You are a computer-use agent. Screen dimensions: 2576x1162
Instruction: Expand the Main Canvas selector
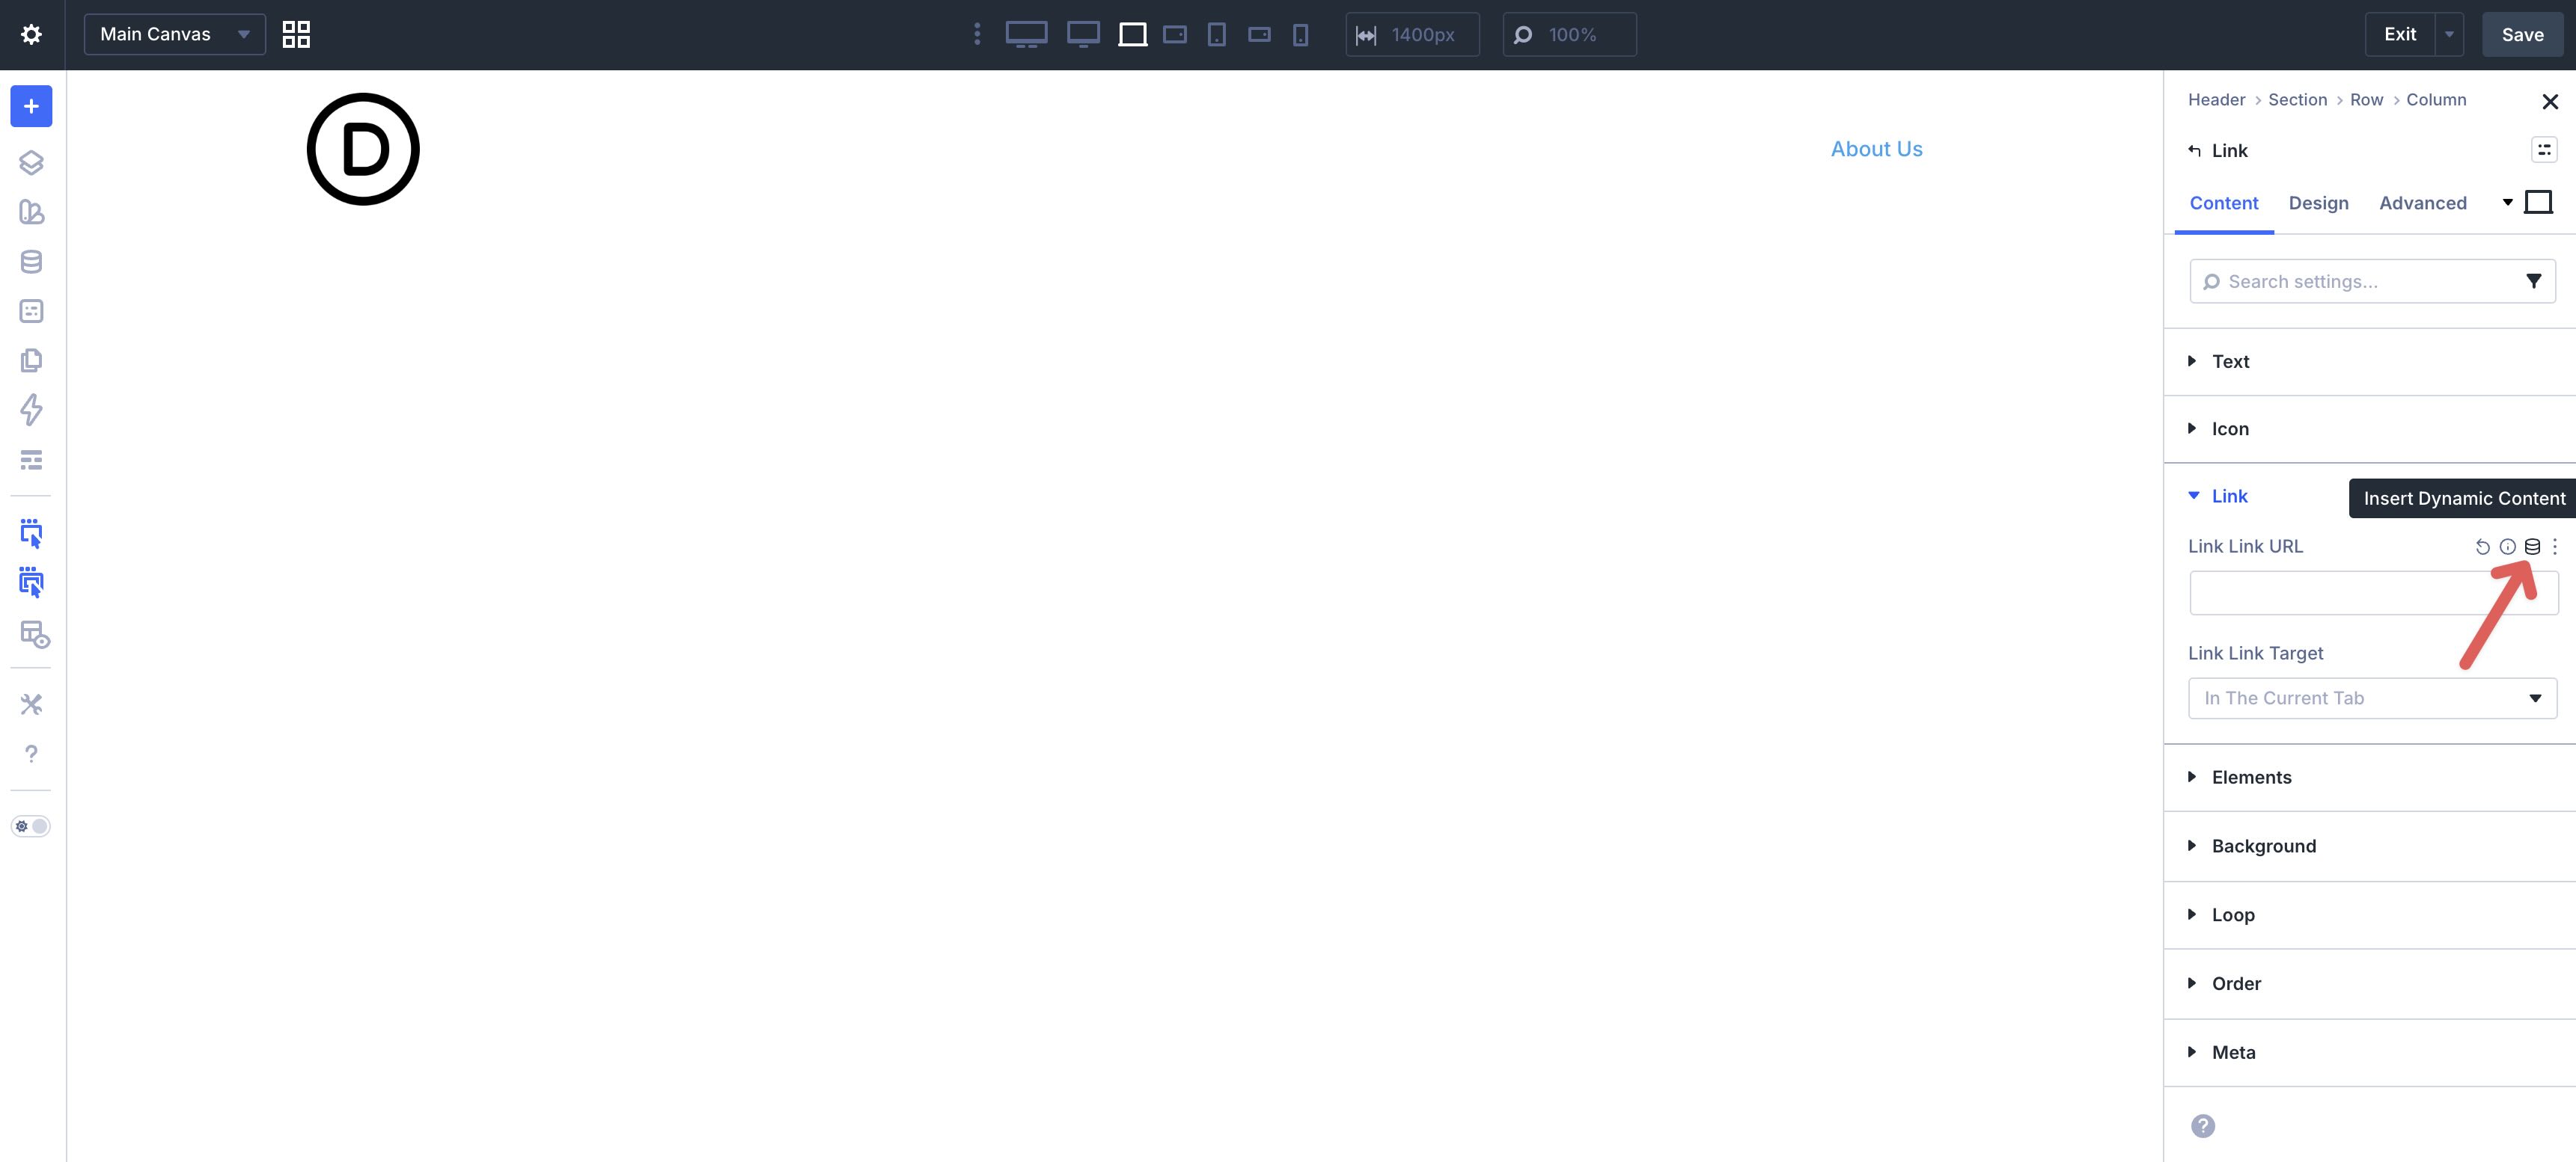click(174, 33)
